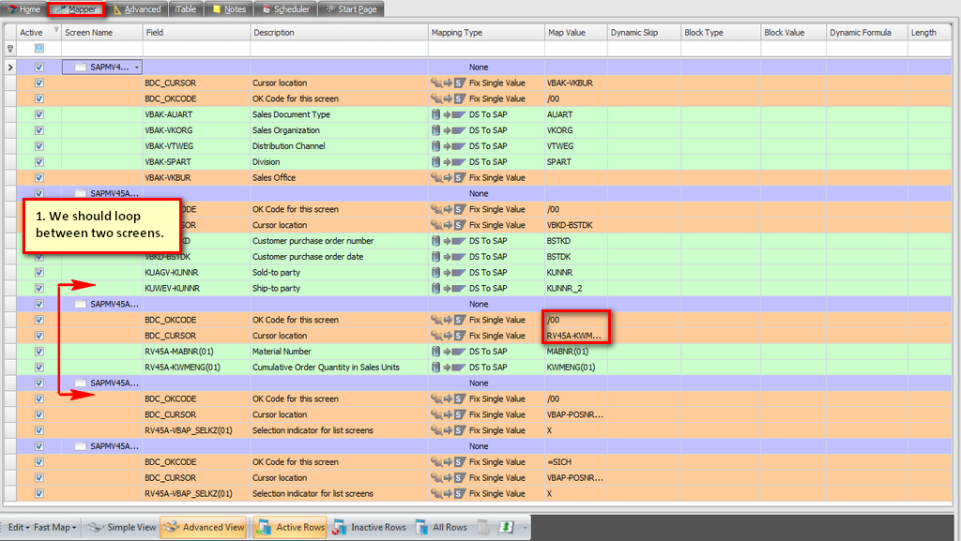This screenshot has width=961, height=541.
Task: Click the greyed document clock icon
Action: pyautogui.click(x=483, y=527)
